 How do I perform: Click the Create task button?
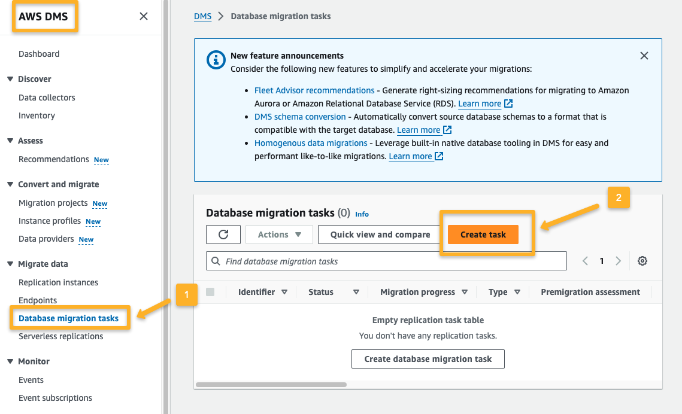tap(483, 234)
